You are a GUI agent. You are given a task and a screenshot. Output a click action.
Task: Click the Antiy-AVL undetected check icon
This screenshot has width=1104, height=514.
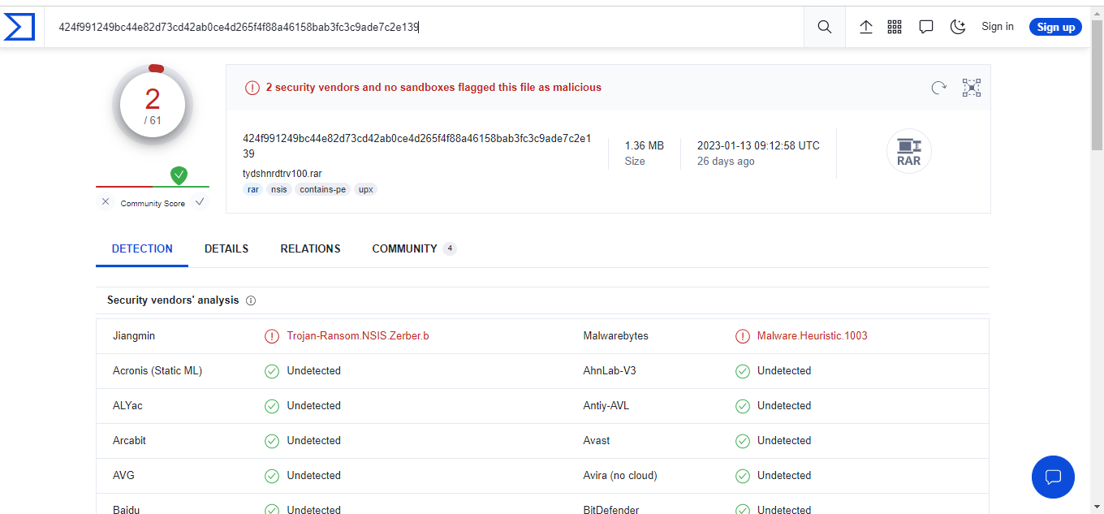point(743,406)
